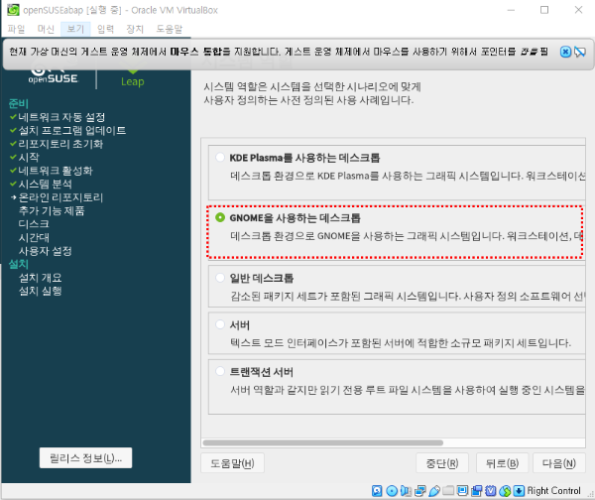Screen dimensions: 595x500
Task: Click the keyboard capture arrow icon
Action: click(x=519, y=491)
